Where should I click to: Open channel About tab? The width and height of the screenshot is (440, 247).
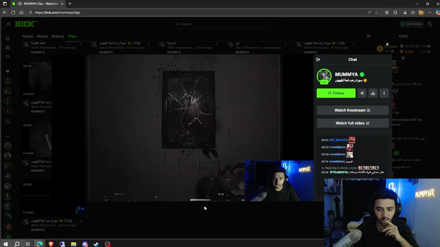coord(42,36)
